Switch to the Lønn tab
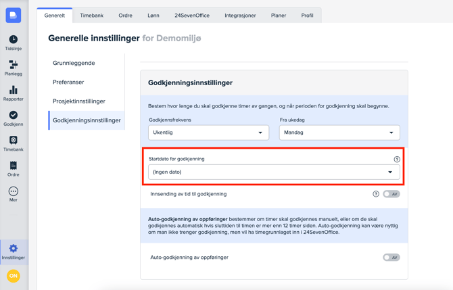The image size is (453, 290). [153, 15]
